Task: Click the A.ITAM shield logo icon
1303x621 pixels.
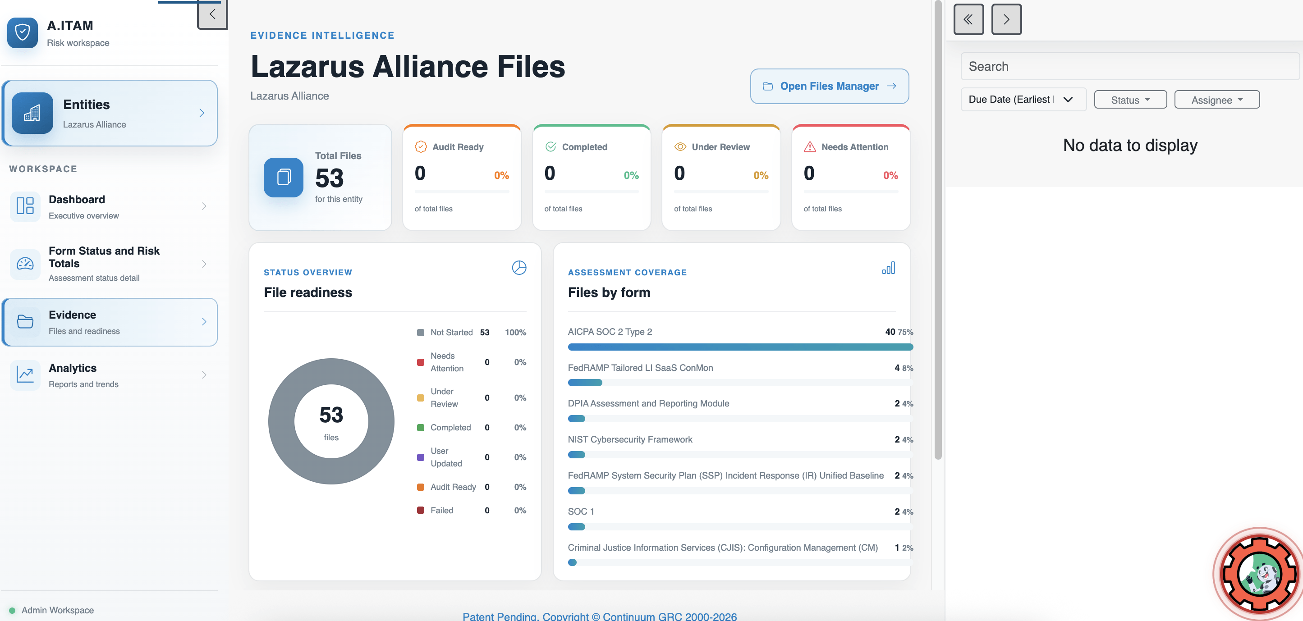Action: click(x=22, y=33)
